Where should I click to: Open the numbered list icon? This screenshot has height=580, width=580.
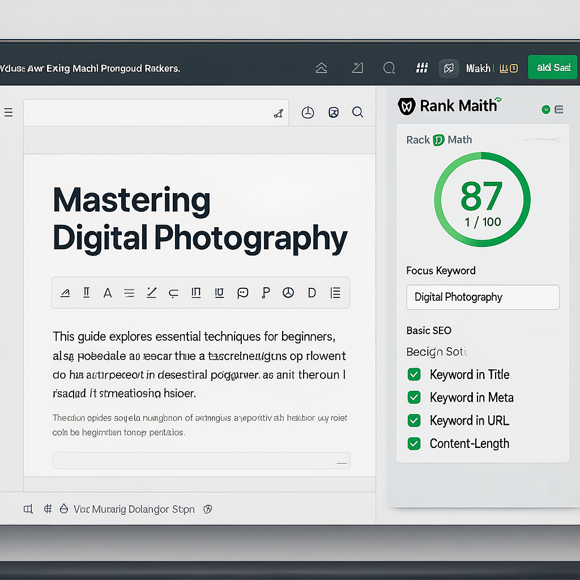(335, 293)
